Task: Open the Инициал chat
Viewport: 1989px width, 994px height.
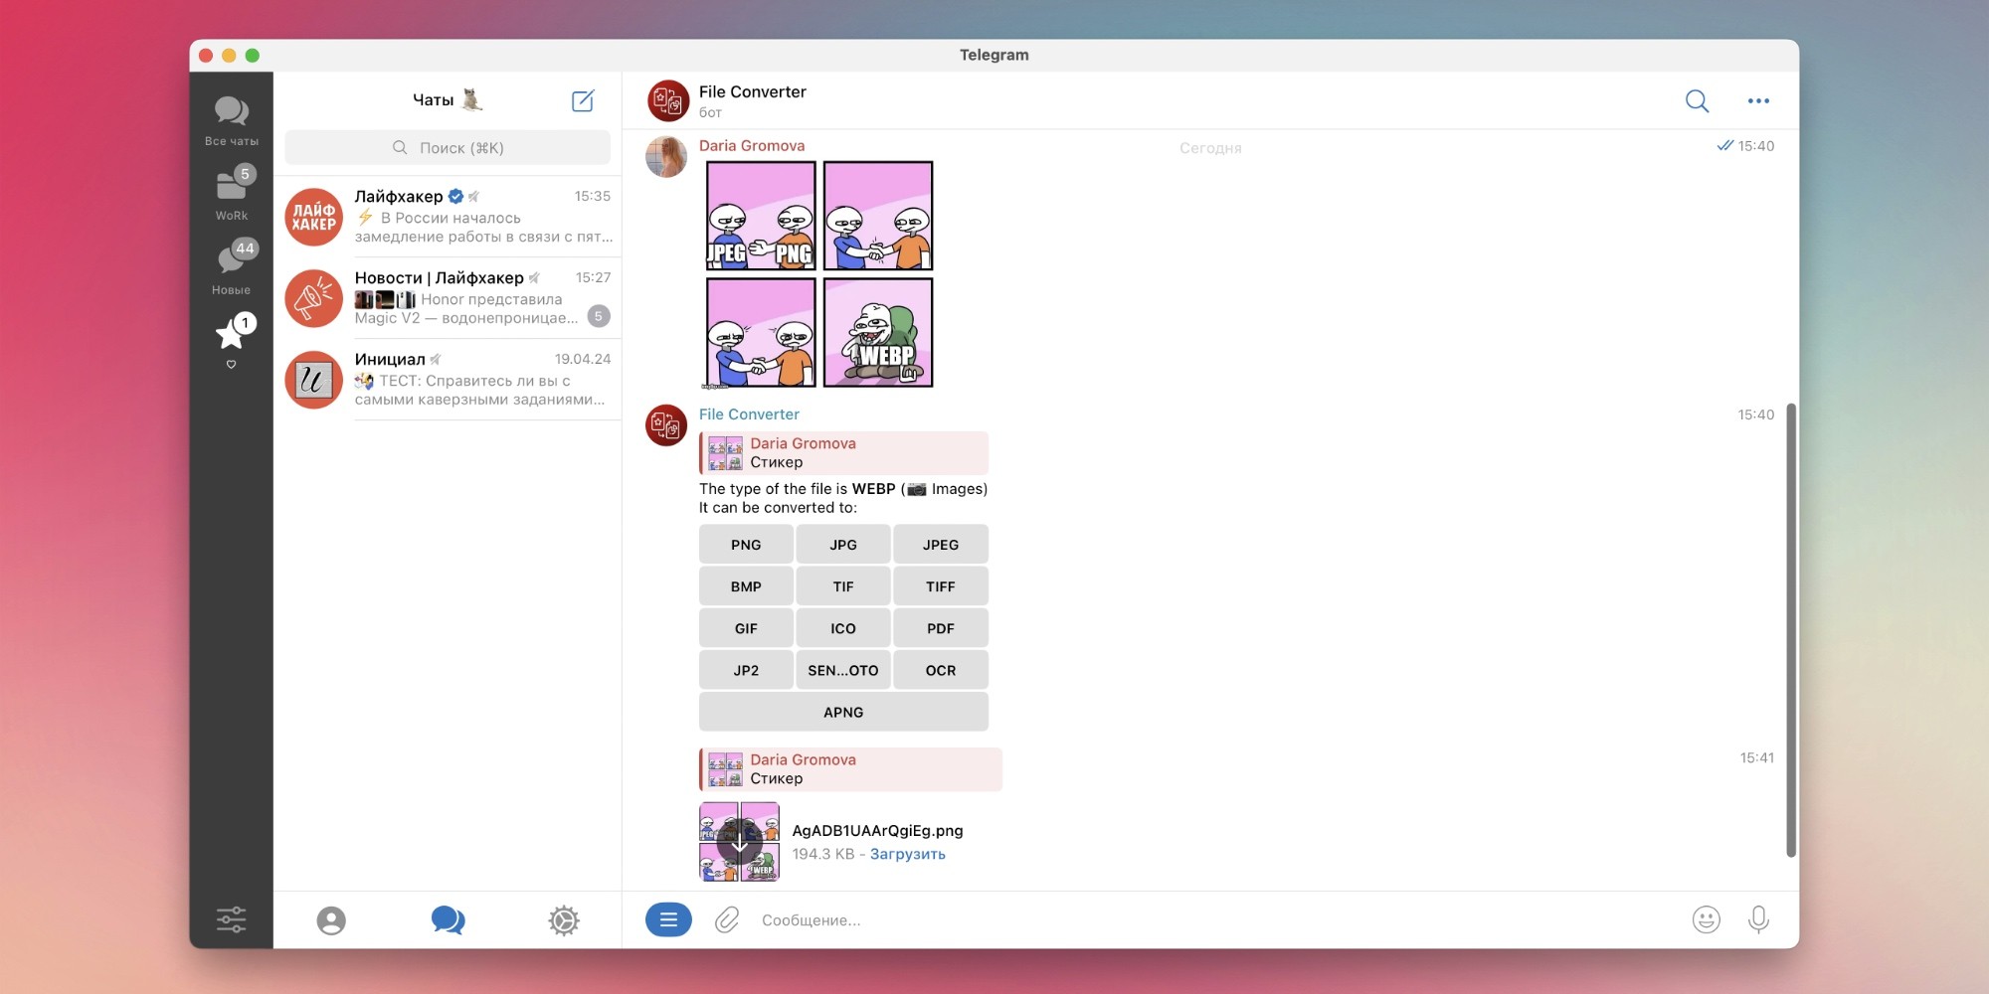Action: pos(448,380)
